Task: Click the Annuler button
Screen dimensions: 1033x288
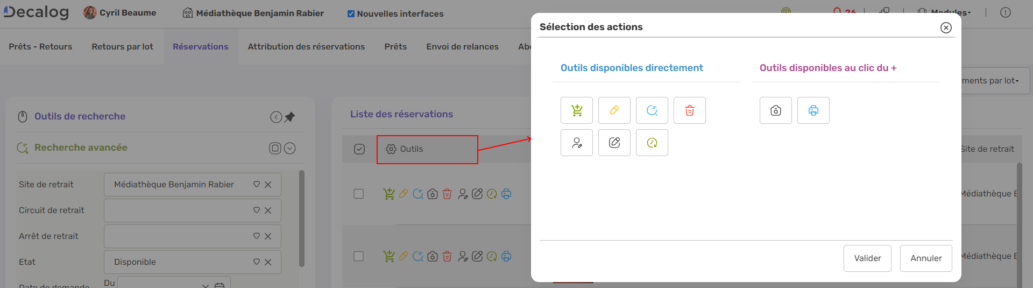Action: [925, 258]
